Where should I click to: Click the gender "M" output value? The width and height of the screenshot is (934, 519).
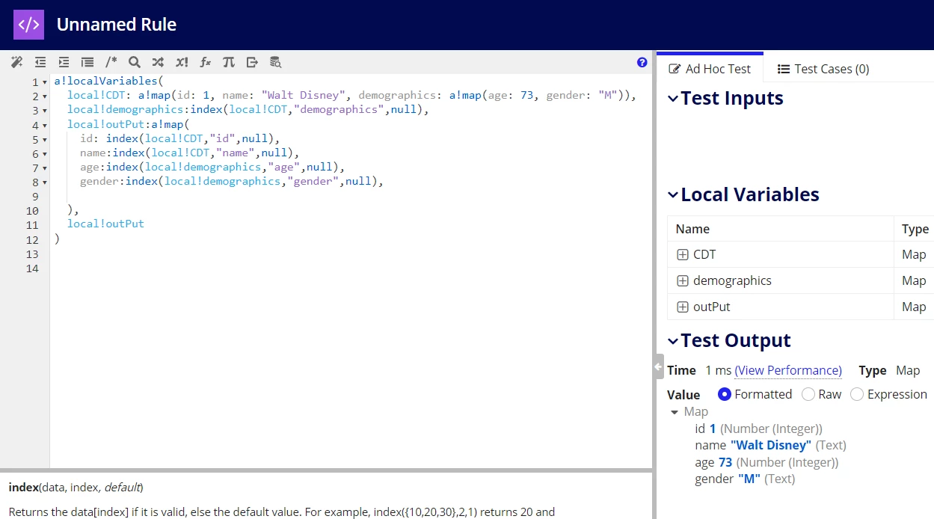coord(749,479)
